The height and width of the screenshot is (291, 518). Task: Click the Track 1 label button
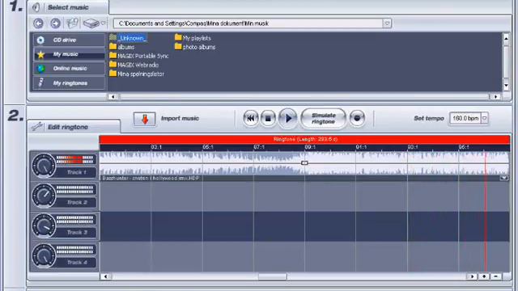click(x=76, y=172)
